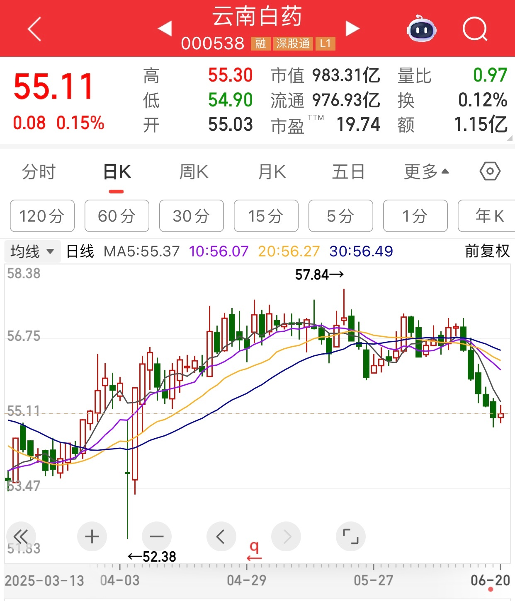Move chart right with chevron button
Viewport: 515px width, 601px height.
(x=286, y=536)
